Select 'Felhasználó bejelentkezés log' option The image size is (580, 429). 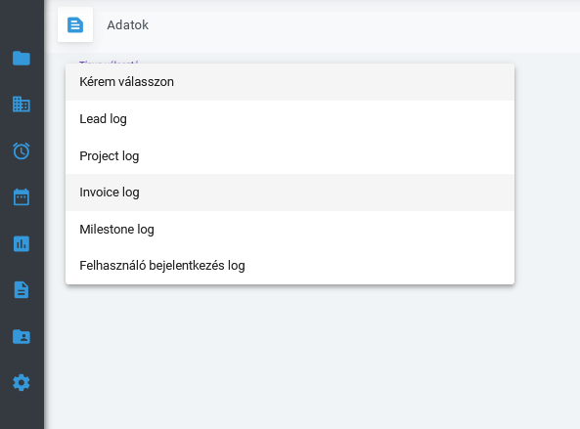(290, 266)
